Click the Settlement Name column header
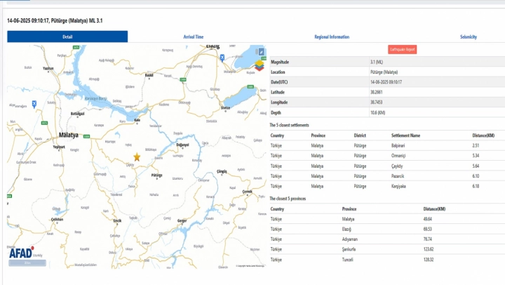Viewport: 505px width, 285px height. pos(405,135)
